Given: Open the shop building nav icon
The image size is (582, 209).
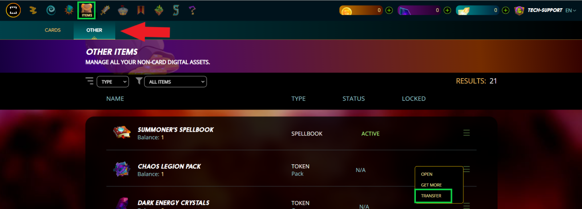Looking at the screenshot, I should (x=123, y=10).
